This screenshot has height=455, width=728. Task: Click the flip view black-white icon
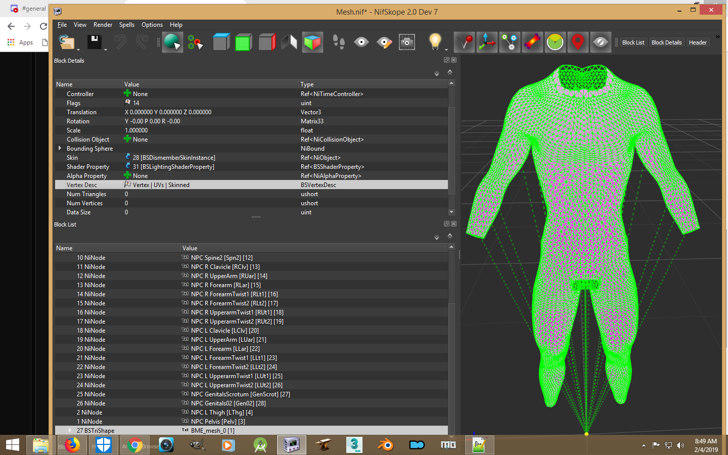pos(289,42)
